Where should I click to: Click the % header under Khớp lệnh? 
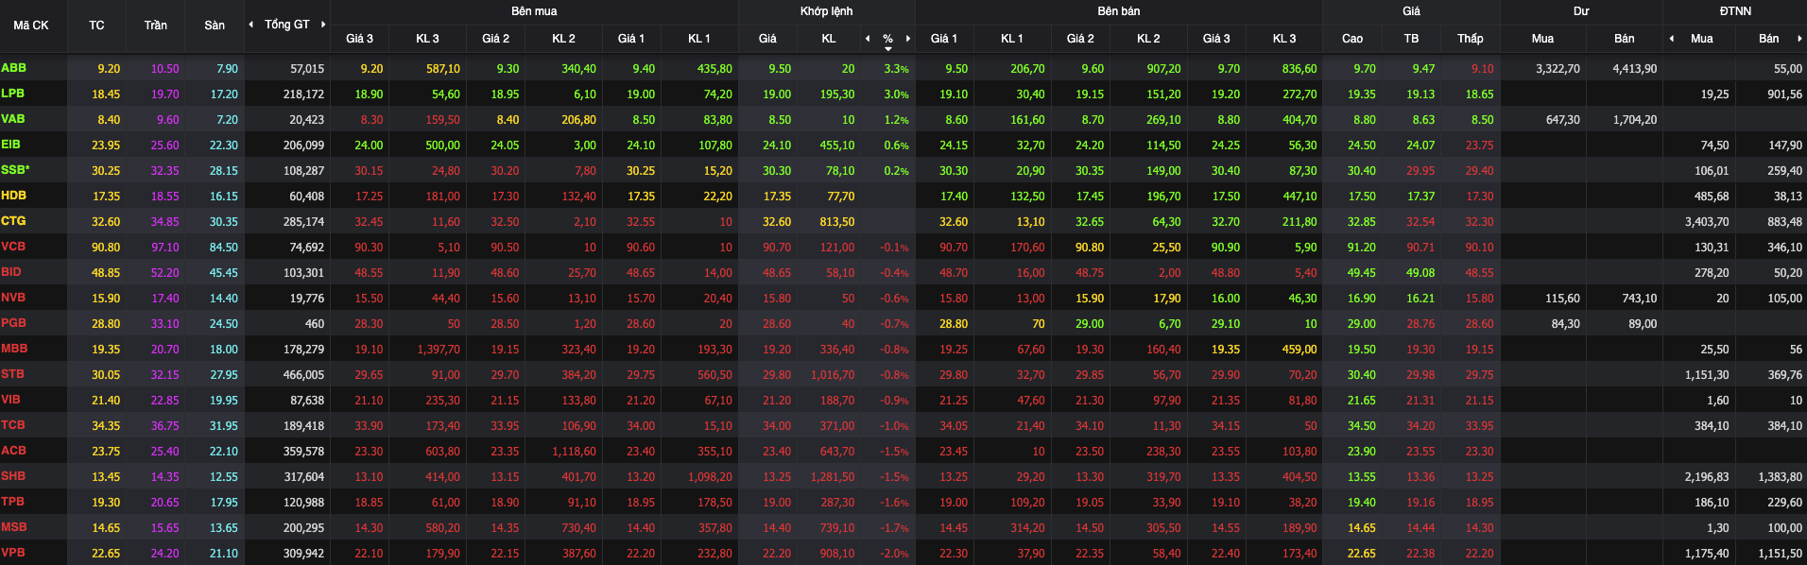(x=888, y=39)
